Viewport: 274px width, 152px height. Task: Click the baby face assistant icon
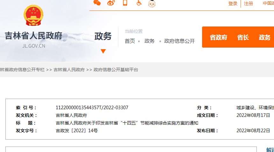(x=152, y=4)
